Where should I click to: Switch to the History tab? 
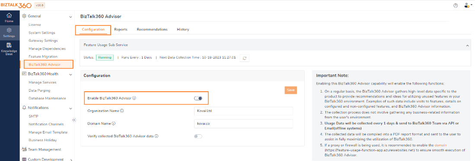tap(183, 30)
